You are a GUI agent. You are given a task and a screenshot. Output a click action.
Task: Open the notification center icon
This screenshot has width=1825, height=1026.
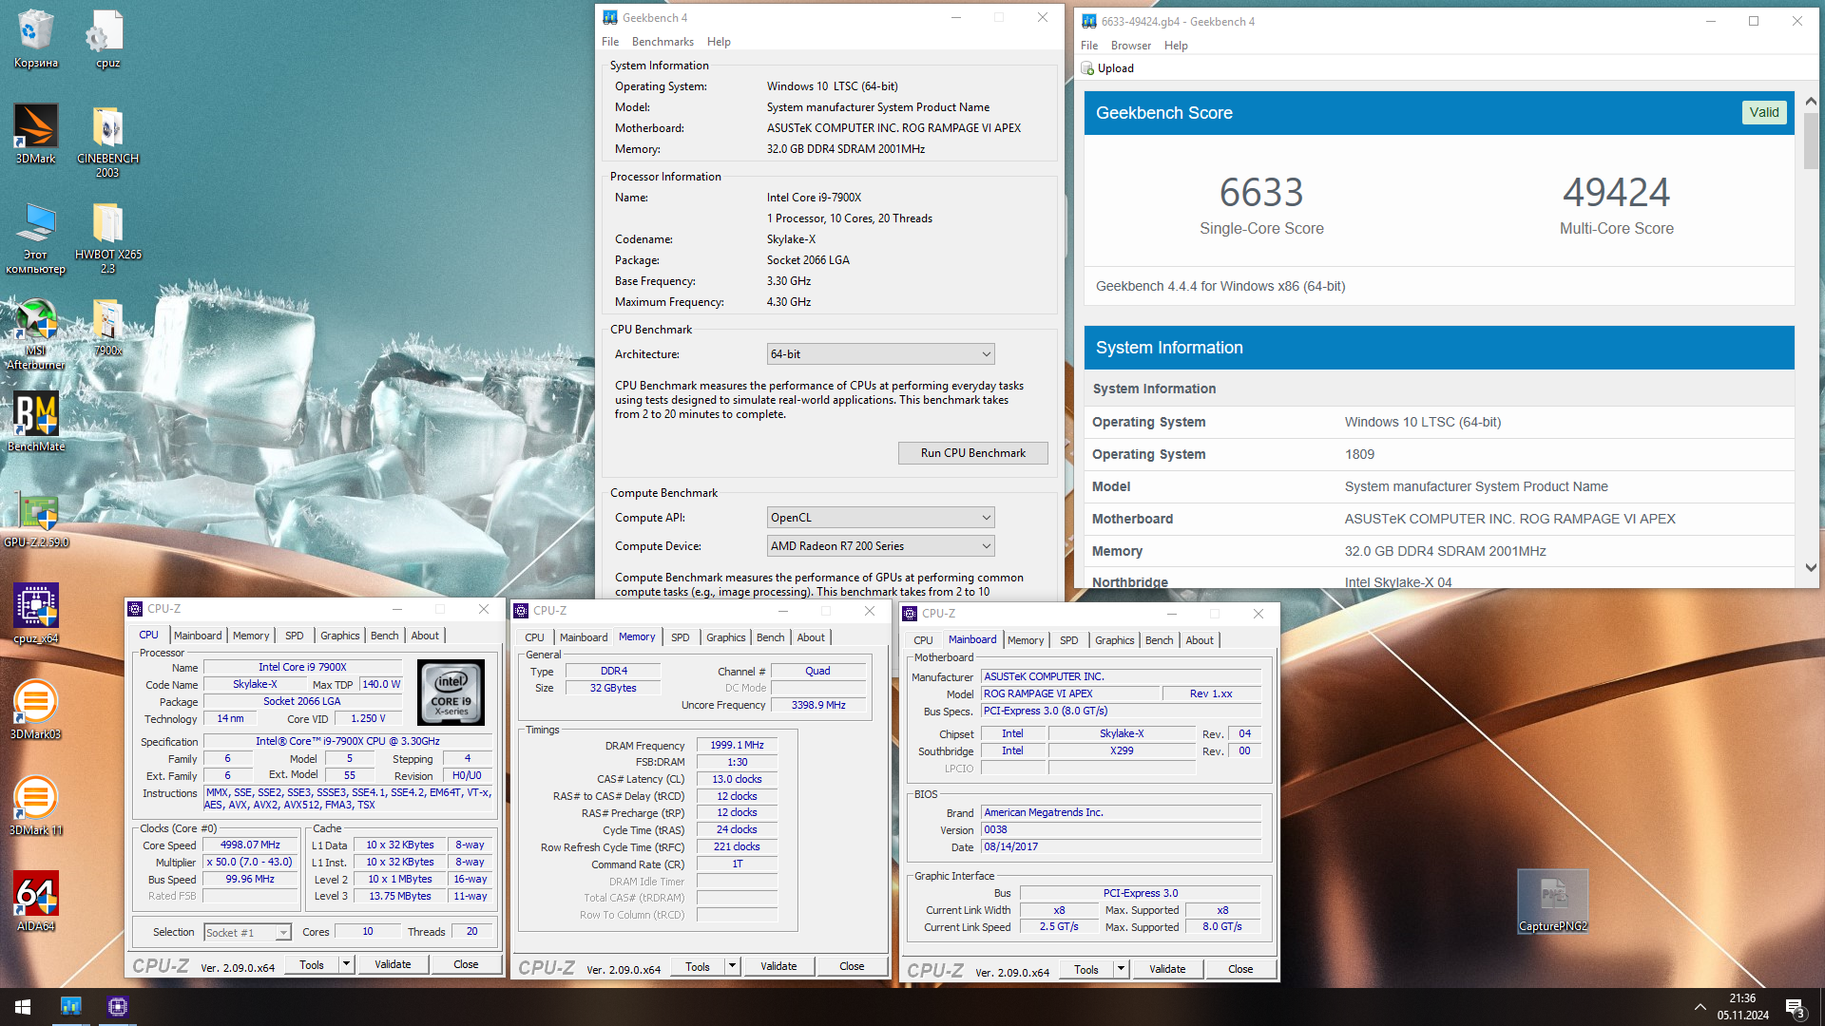click(x=1795, y=1007)
